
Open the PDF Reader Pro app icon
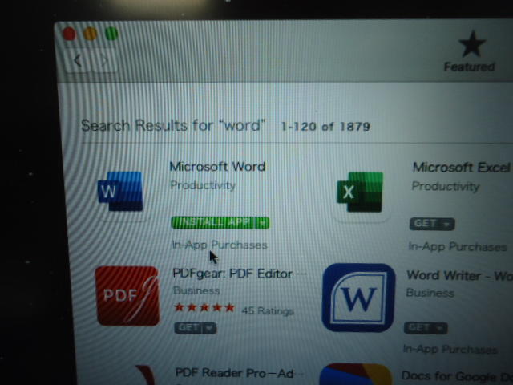[144, 375]
